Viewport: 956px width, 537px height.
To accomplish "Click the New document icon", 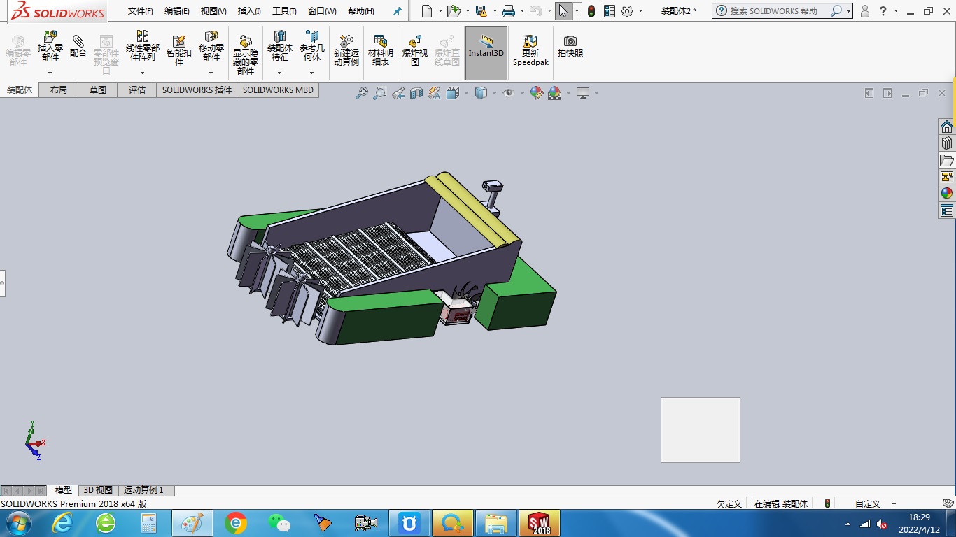I will point(427,11).
